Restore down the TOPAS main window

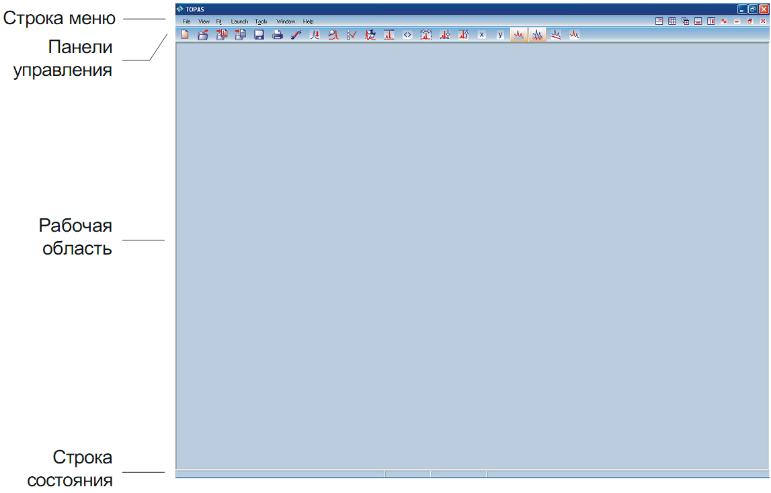coord(753,9)
